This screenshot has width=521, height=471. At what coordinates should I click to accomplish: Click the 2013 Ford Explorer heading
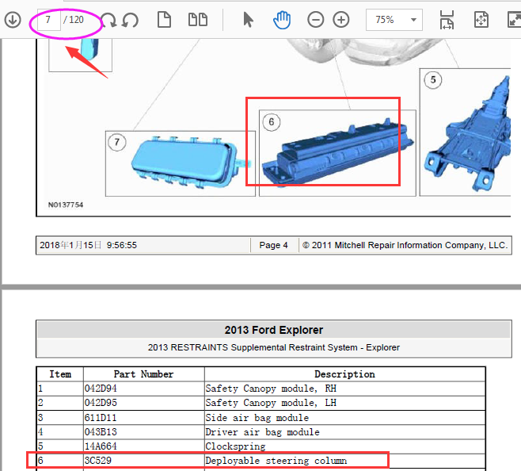(274, 330)
